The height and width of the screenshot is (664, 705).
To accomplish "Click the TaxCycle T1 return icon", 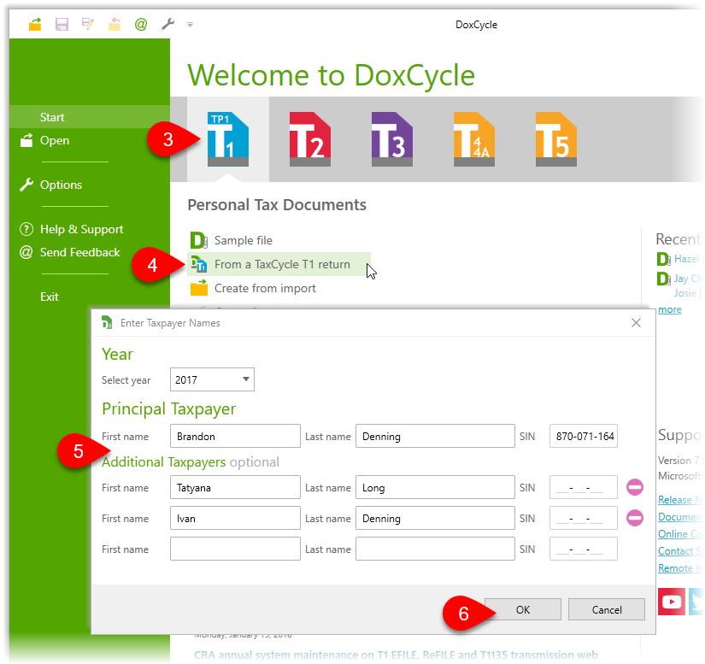I will [199, 264].
